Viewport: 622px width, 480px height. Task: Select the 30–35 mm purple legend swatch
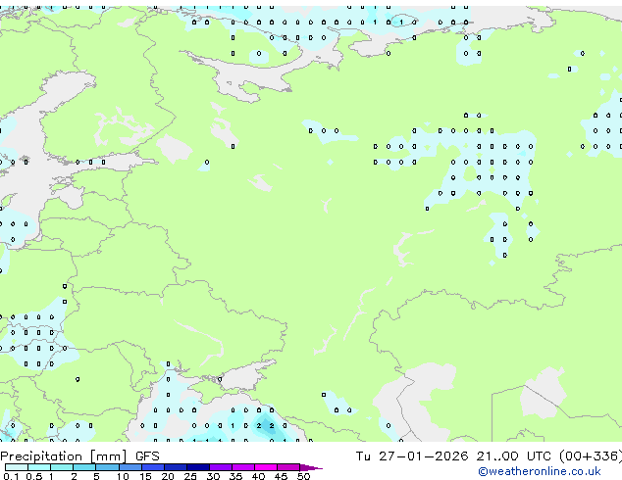tap(222, 468)
